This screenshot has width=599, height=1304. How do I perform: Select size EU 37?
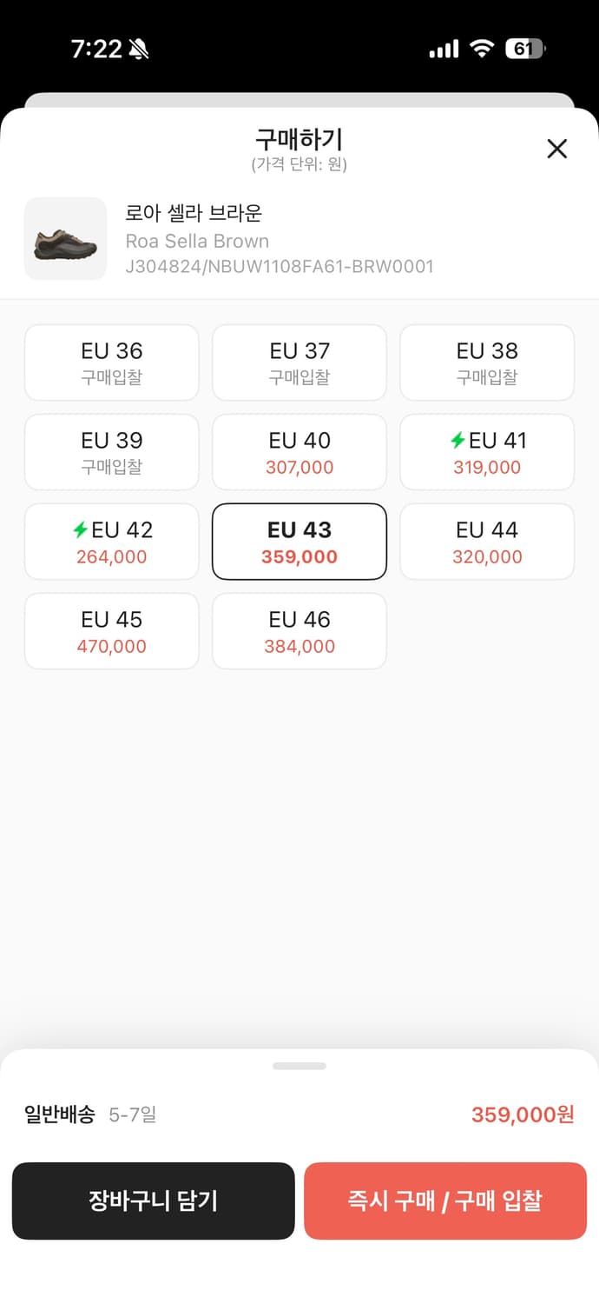[299, 363]
